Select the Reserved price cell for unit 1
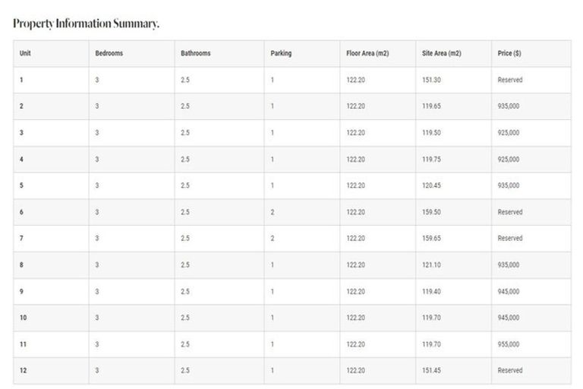The width and height of the screenshot is (583, 389). click(510, 80)
